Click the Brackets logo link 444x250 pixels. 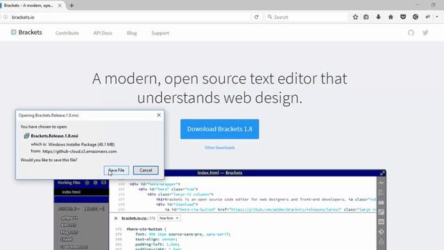click(26, 33)
